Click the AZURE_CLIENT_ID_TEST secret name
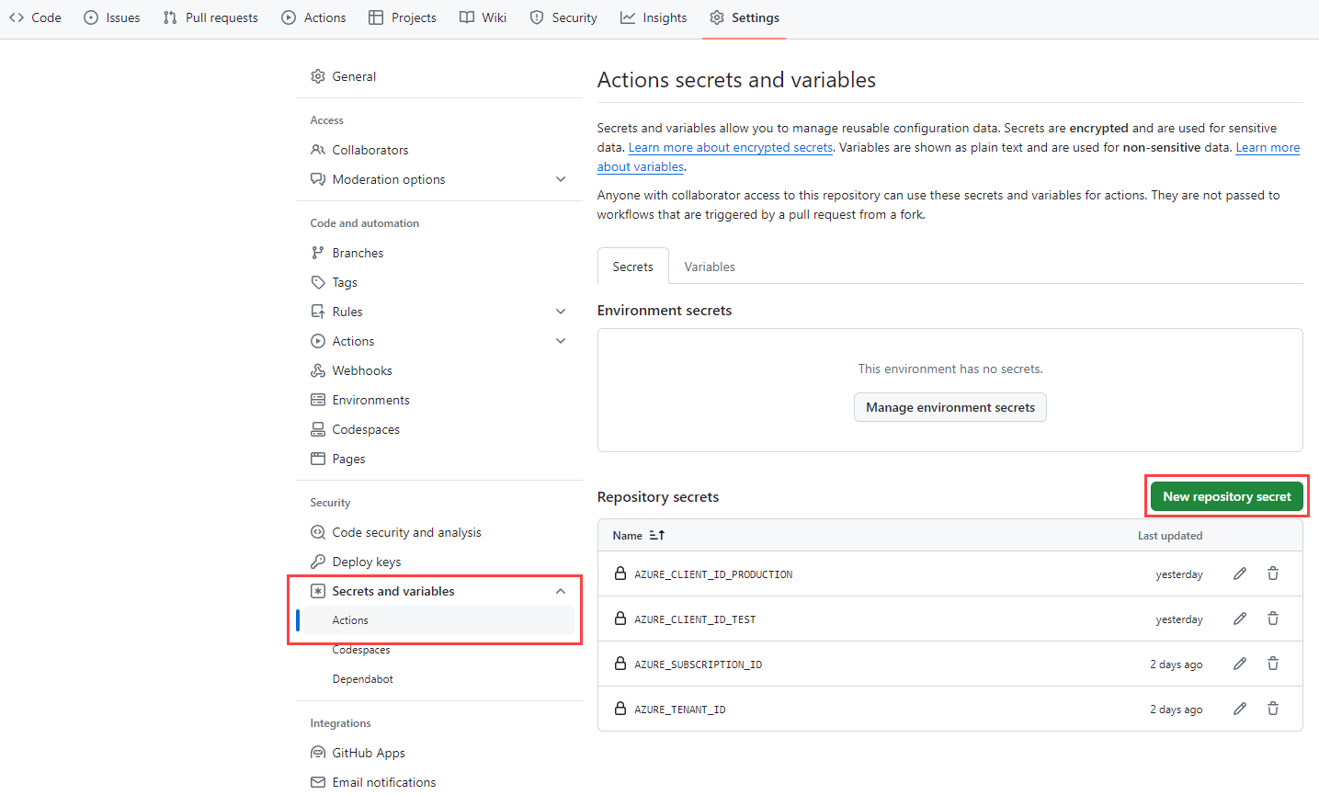 point(695,619)
